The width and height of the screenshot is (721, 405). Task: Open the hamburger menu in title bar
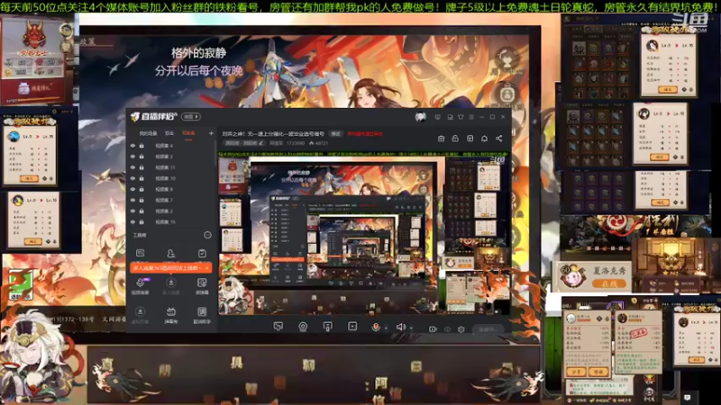471,117
